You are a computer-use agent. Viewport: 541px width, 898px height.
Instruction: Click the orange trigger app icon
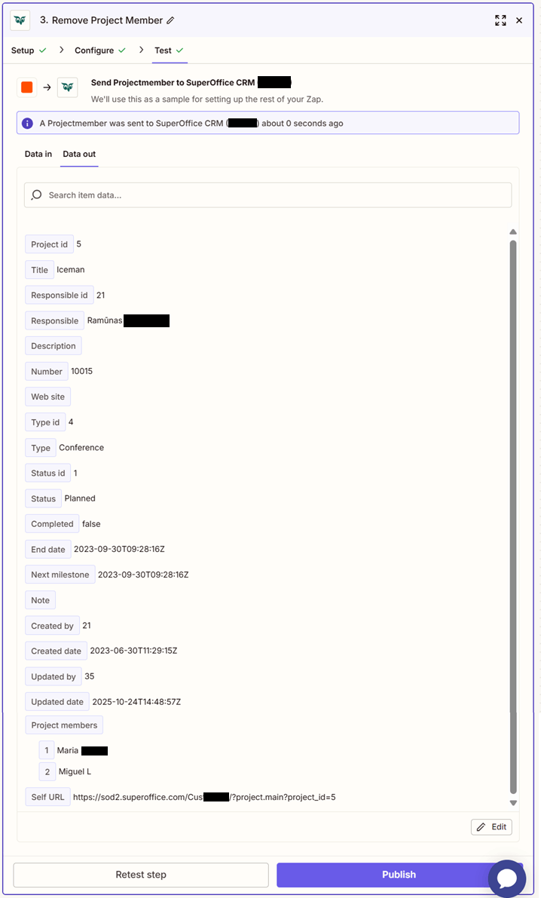(27, 87)
